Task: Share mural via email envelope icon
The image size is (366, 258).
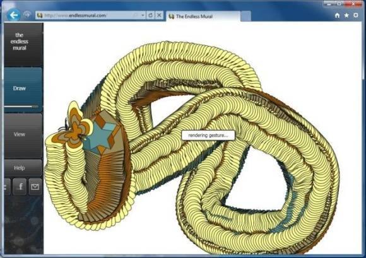Action: click(35, 187)
